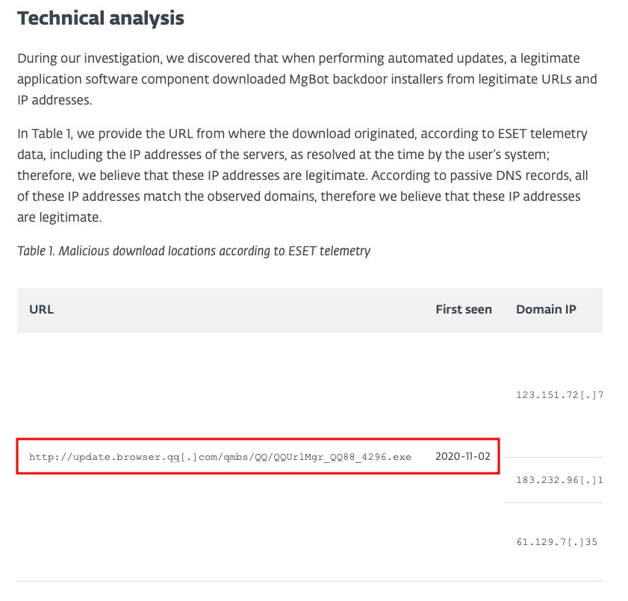
Task: Click the First seen column header
Action: (x=464, y=310)
